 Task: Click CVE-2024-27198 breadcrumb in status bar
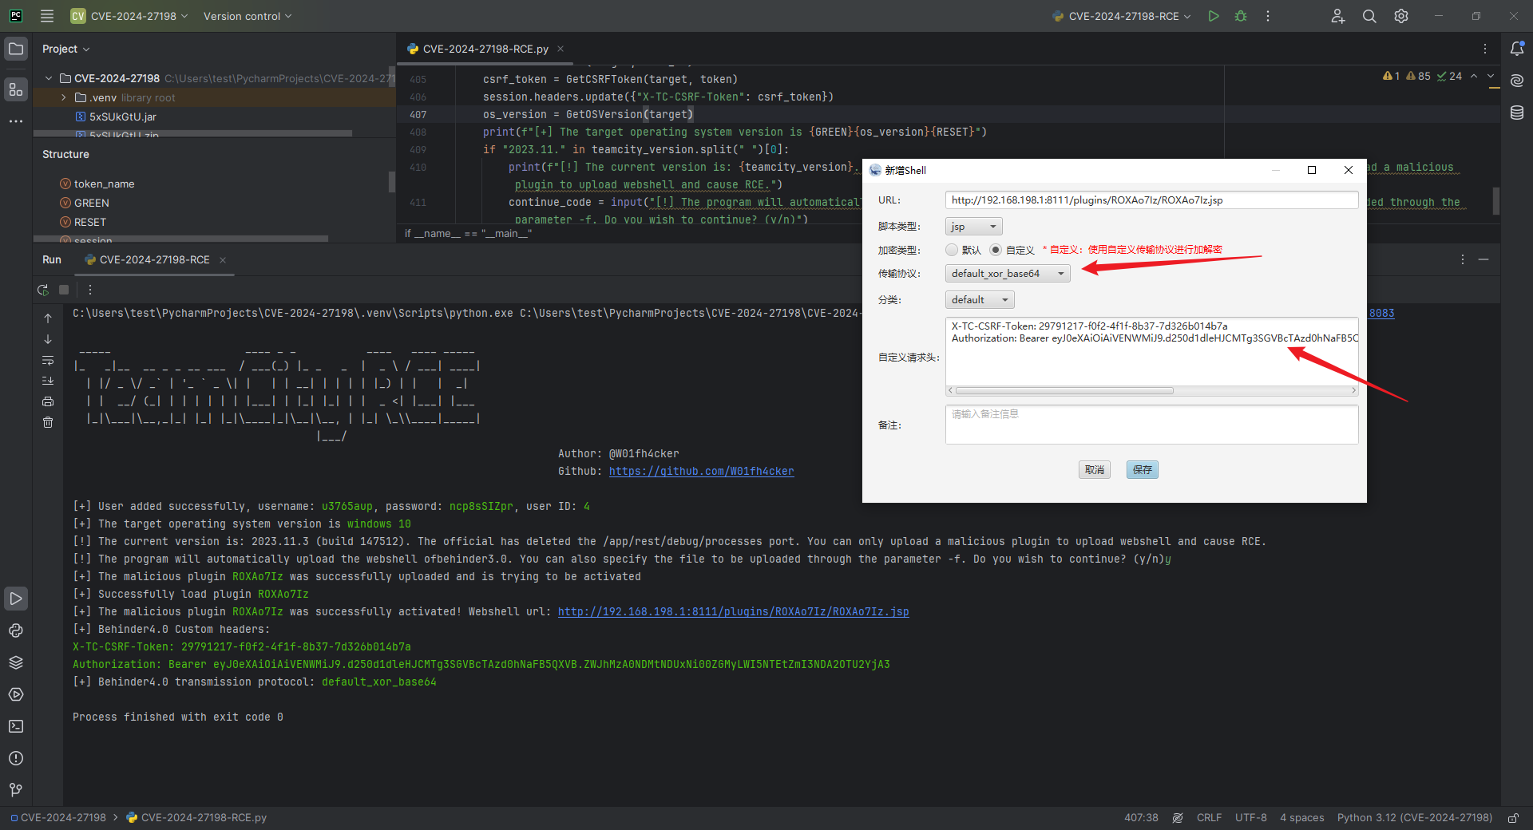(58, 817)
